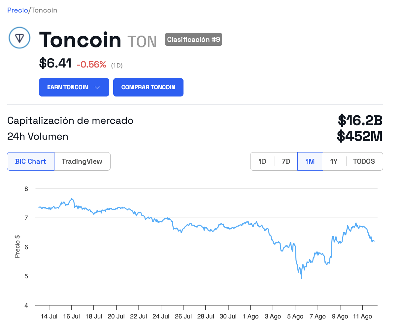Open the Earn Toncoin button

74,87
